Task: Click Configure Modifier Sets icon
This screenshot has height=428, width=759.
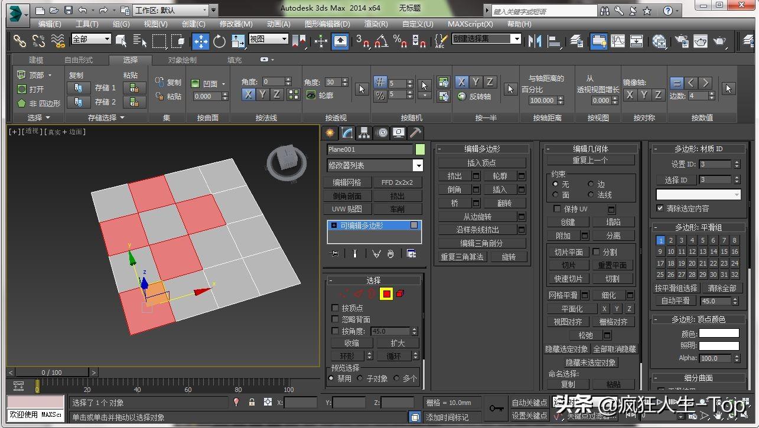Action: point(411,253)
